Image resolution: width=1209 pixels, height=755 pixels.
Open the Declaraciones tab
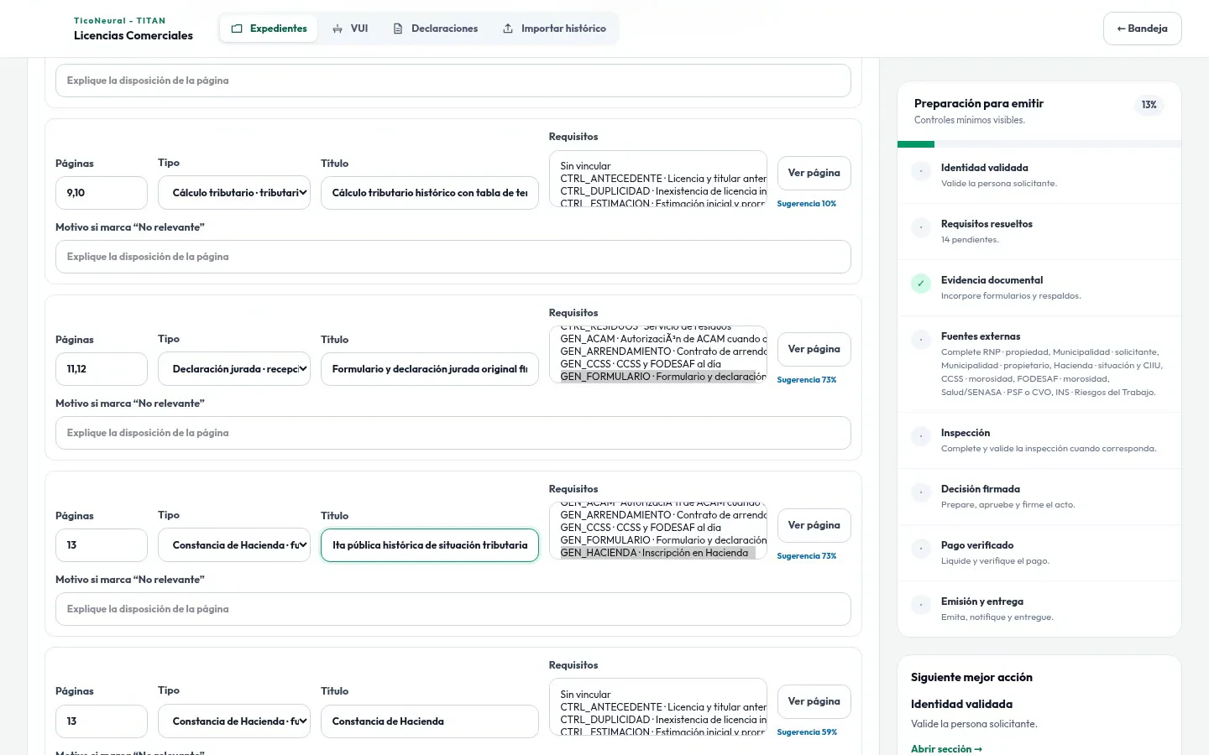click(x=436, y=29)
